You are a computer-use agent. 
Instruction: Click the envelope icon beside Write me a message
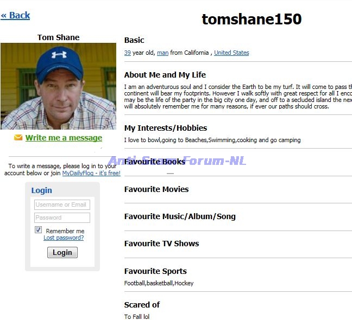coord(18,138)
